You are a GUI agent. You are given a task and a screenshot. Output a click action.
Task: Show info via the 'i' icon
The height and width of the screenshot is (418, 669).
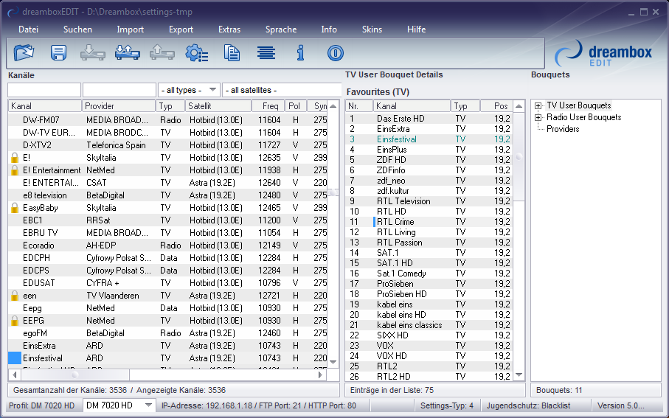point(301,53)
